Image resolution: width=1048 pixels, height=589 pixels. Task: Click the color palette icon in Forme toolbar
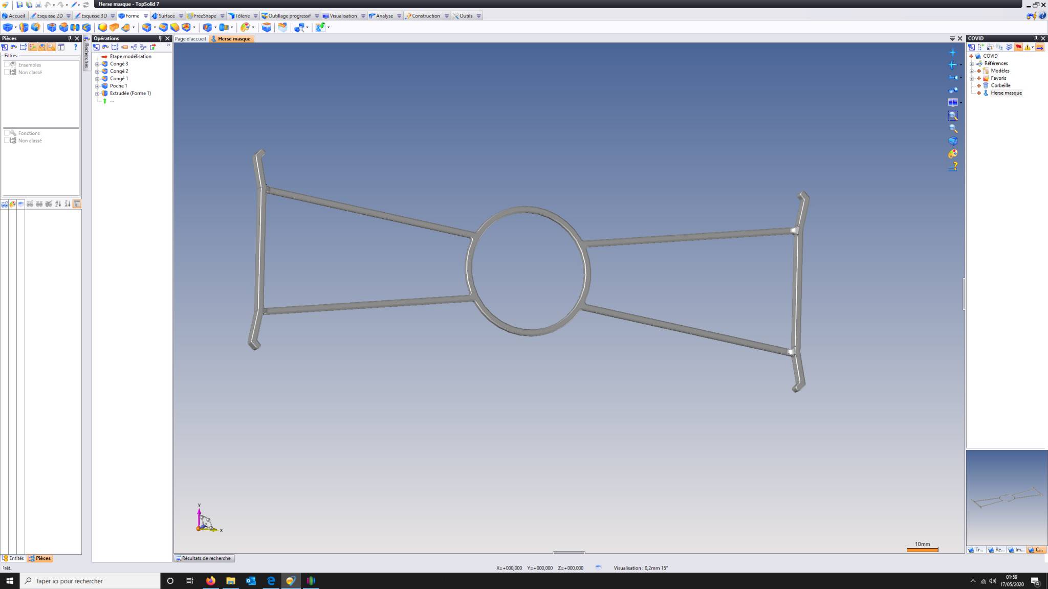pyautogui.click(x=245, y=27)
